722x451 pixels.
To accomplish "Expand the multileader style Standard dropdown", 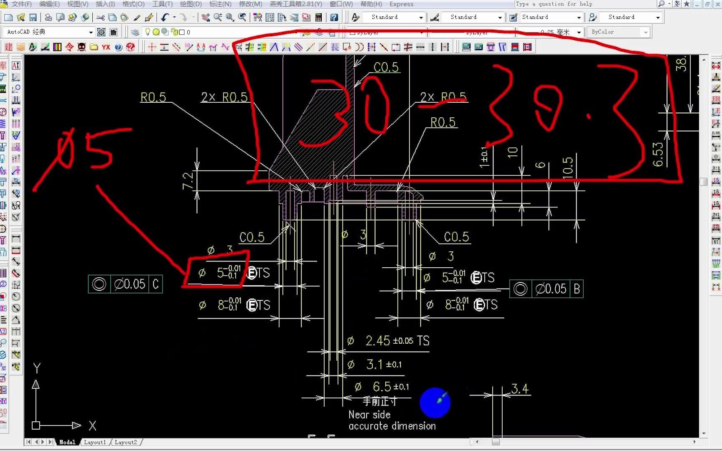I will (658, 18).
